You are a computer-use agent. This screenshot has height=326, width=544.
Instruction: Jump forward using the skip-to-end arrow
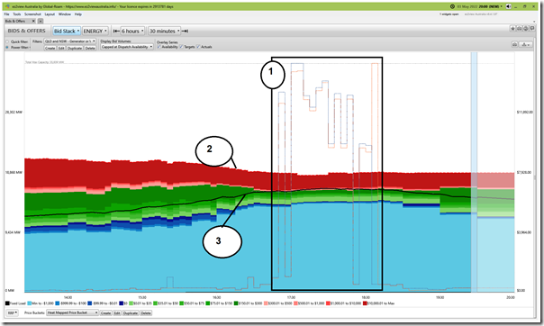pos(185,31)
